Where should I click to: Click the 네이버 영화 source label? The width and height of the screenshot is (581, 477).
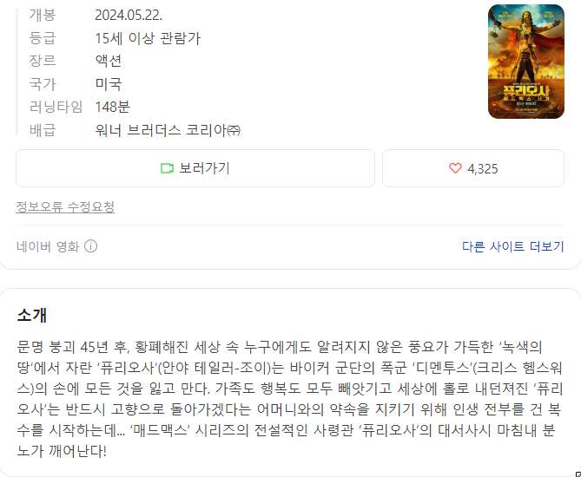pyautogui.click(x=48, y=246)
